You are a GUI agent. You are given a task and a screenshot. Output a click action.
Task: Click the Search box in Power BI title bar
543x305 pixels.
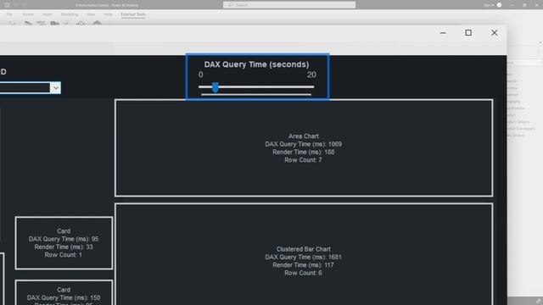point(289,5)
